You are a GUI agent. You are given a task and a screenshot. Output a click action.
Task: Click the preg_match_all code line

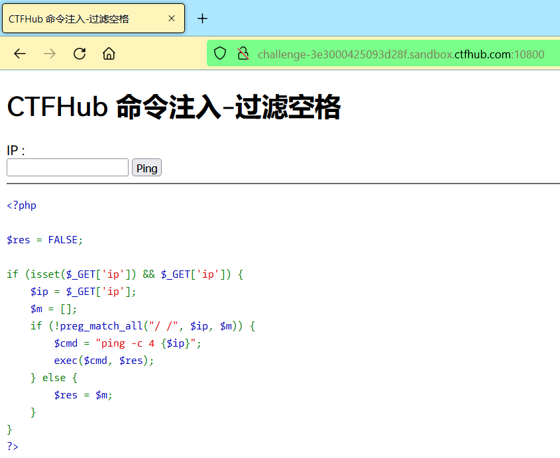(143, 326)
